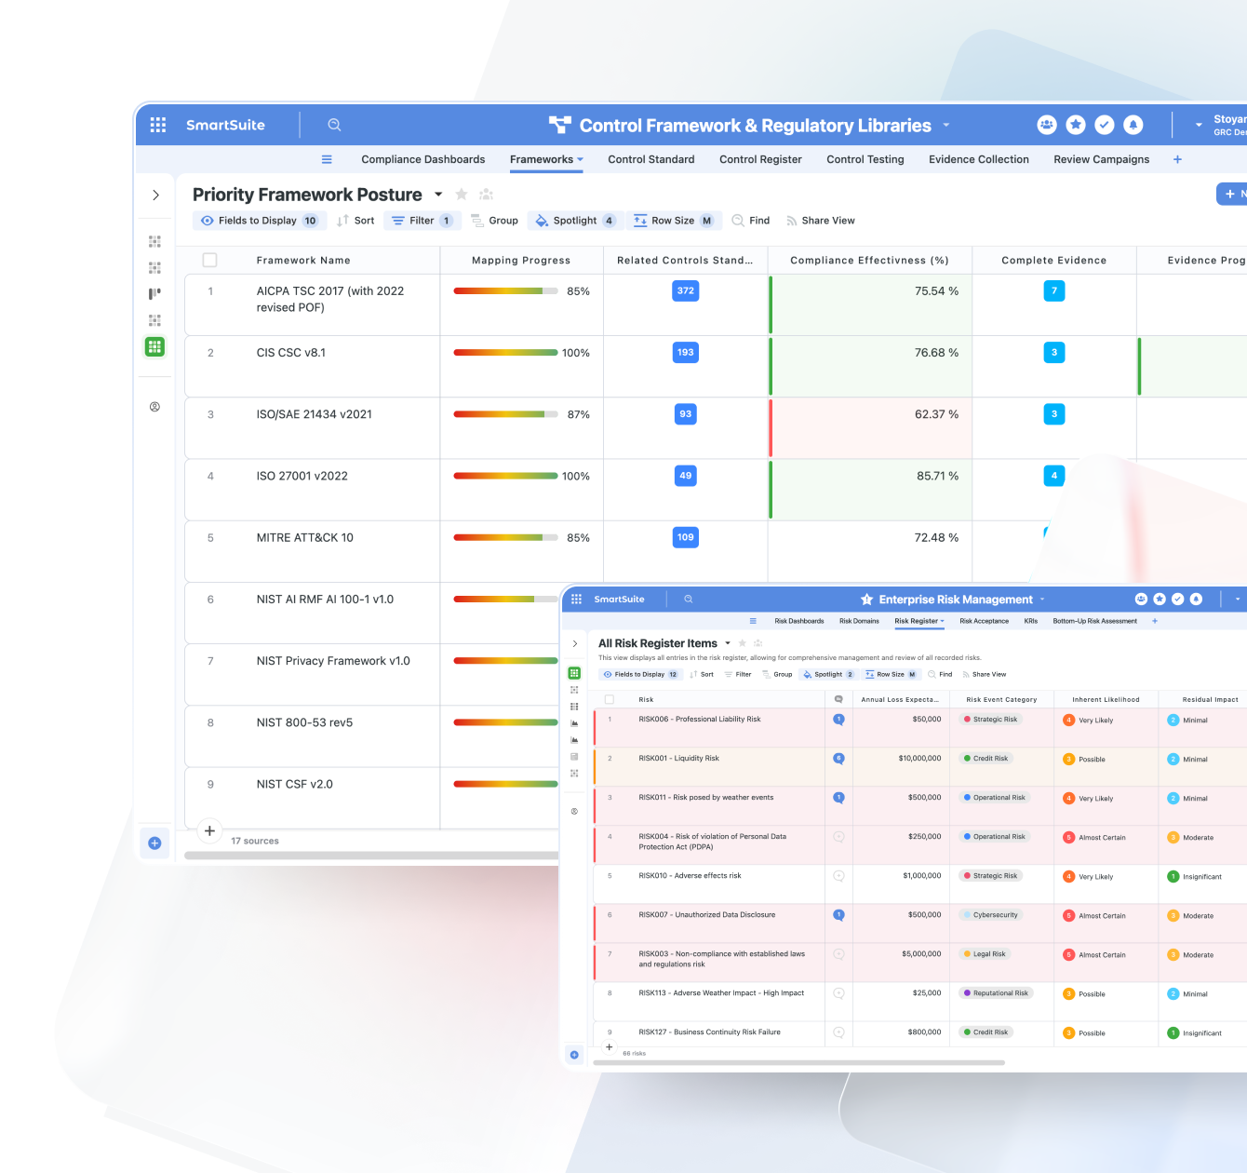The image size is (1247, 1173).
Task: Favorite the Priority Framework Posture view star
Action: coord(462,195)
